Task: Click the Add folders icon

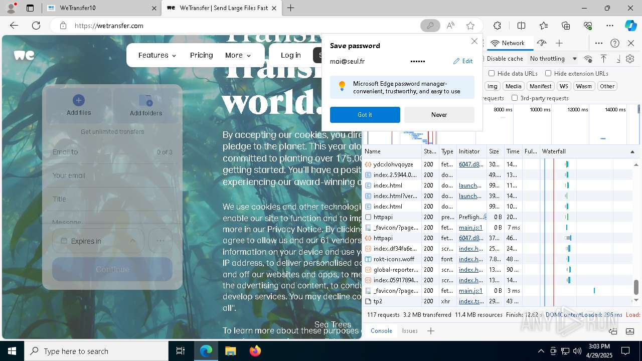Action: (146, 100)
